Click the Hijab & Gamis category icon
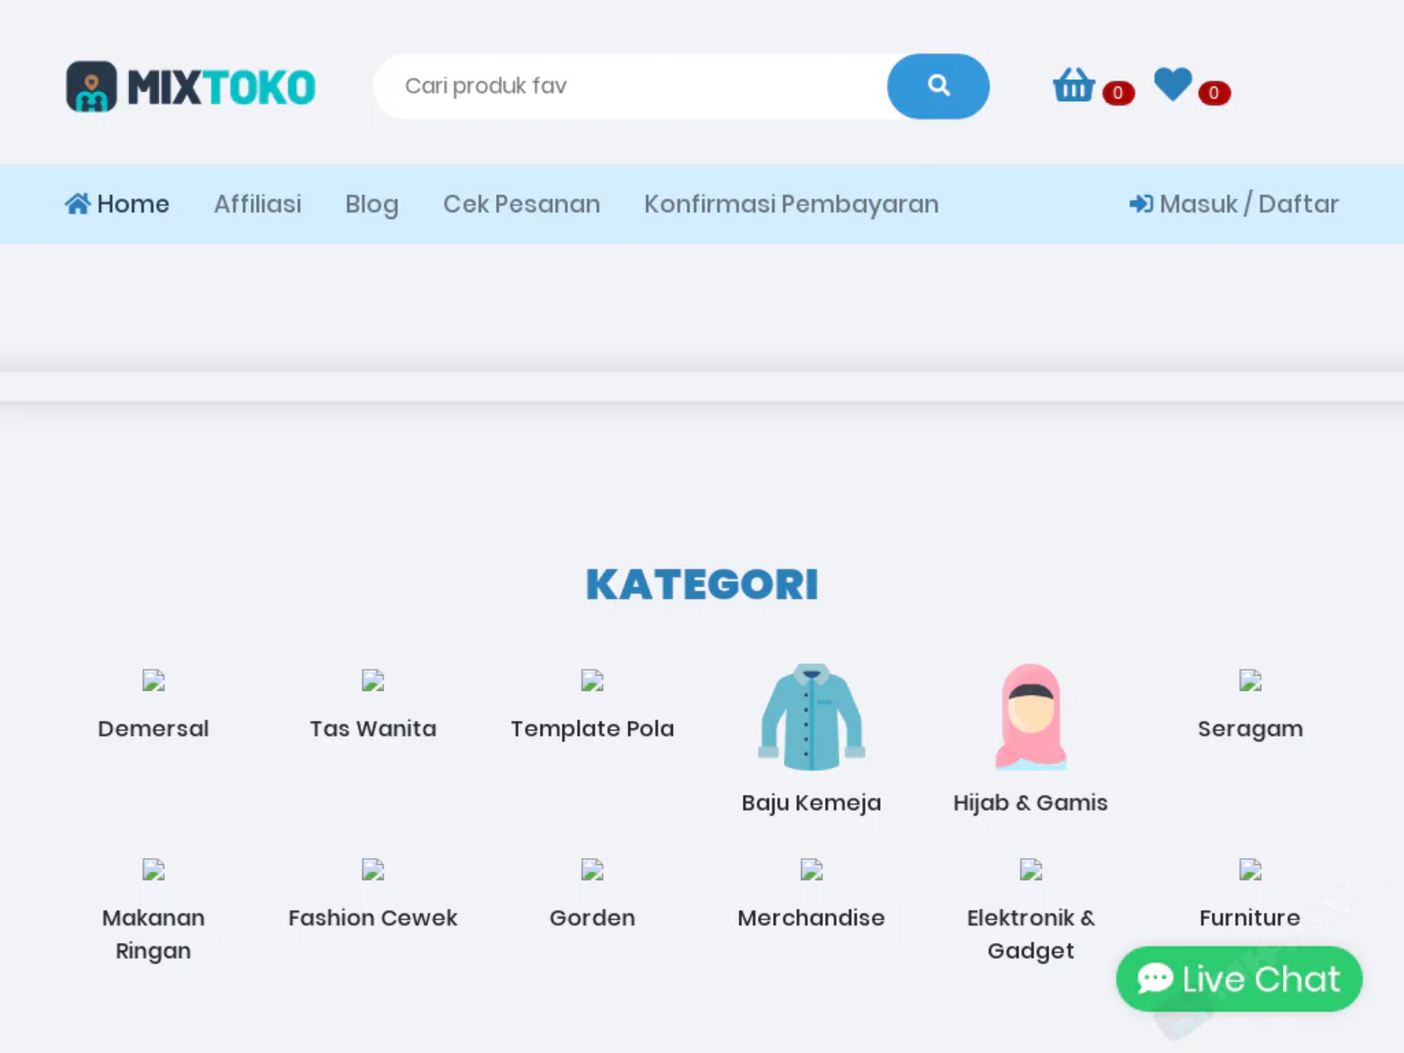The height and width of the screenshot is (1053, 1404). [x=1030, y=717]
